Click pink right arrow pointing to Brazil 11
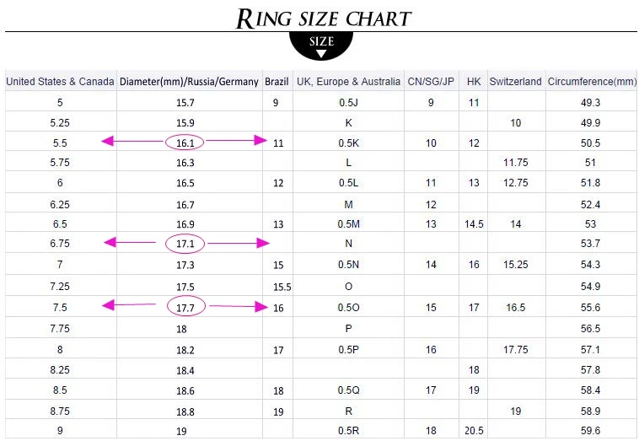The image size is (639, 441). [x=236, y=141]
